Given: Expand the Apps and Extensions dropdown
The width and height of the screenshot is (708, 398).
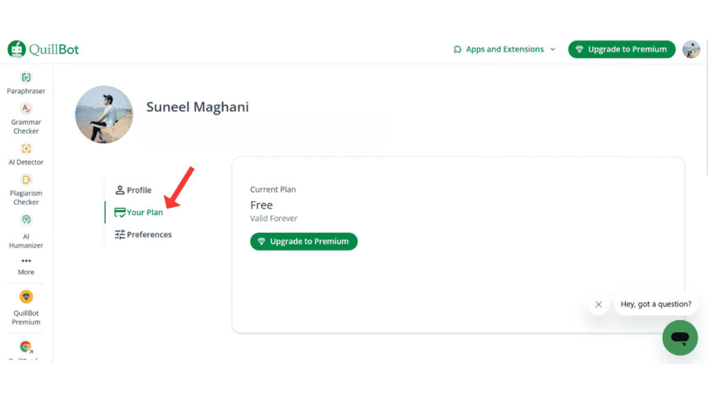Looking at the screenshot, I should [503, 49].
